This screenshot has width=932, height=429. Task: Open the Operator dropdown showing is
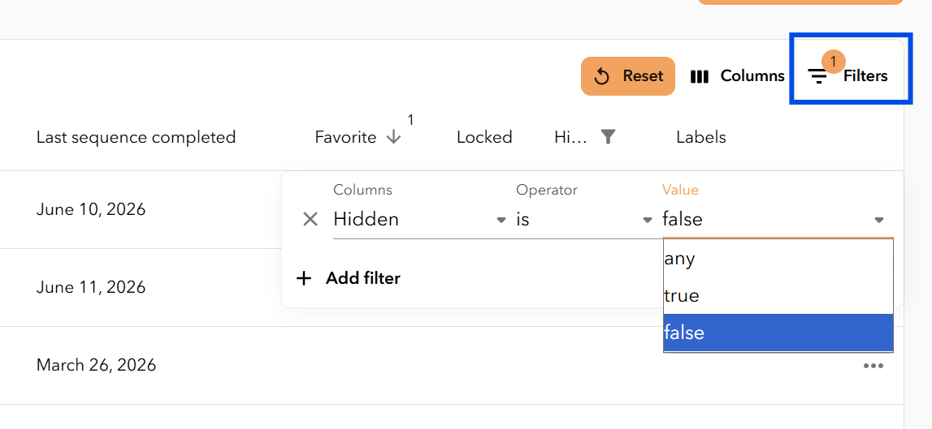tap(584, 220)
